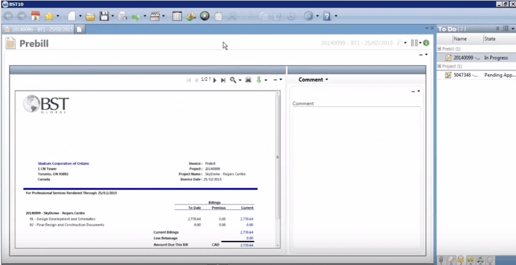516x265 pixels.
Task: Open the Comment dropdown header
Action: [x=313, y=80]
